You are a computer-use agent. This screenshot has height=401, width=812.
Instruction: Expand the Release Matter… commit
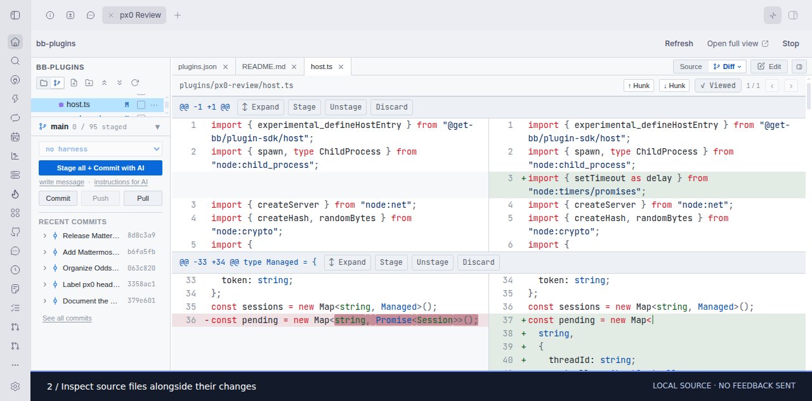45,236
